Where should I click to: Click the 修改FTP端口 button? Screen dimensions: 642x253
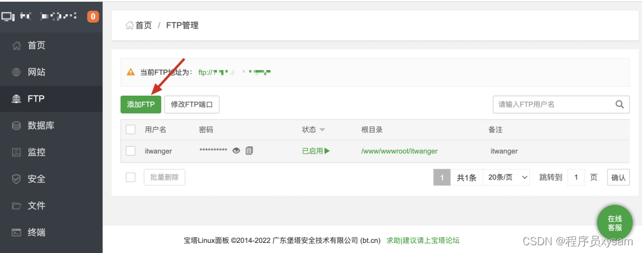click(x=192, y=105)
